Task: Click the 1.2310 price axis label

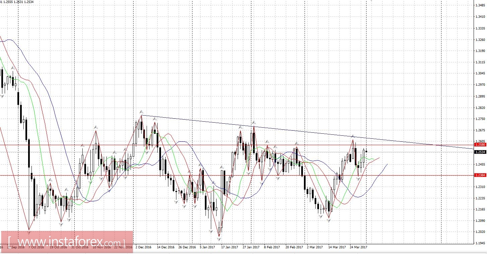Action: point(481,187)
